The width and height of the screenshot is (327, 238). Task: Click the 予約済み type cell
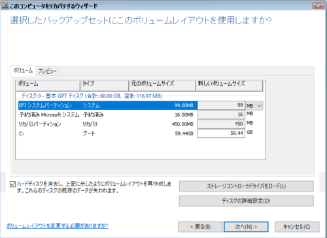point(94,115)
